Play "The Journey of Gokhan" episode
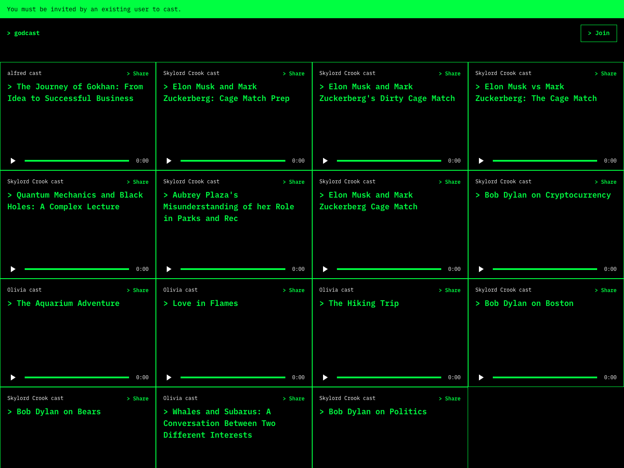 (13, 160)
